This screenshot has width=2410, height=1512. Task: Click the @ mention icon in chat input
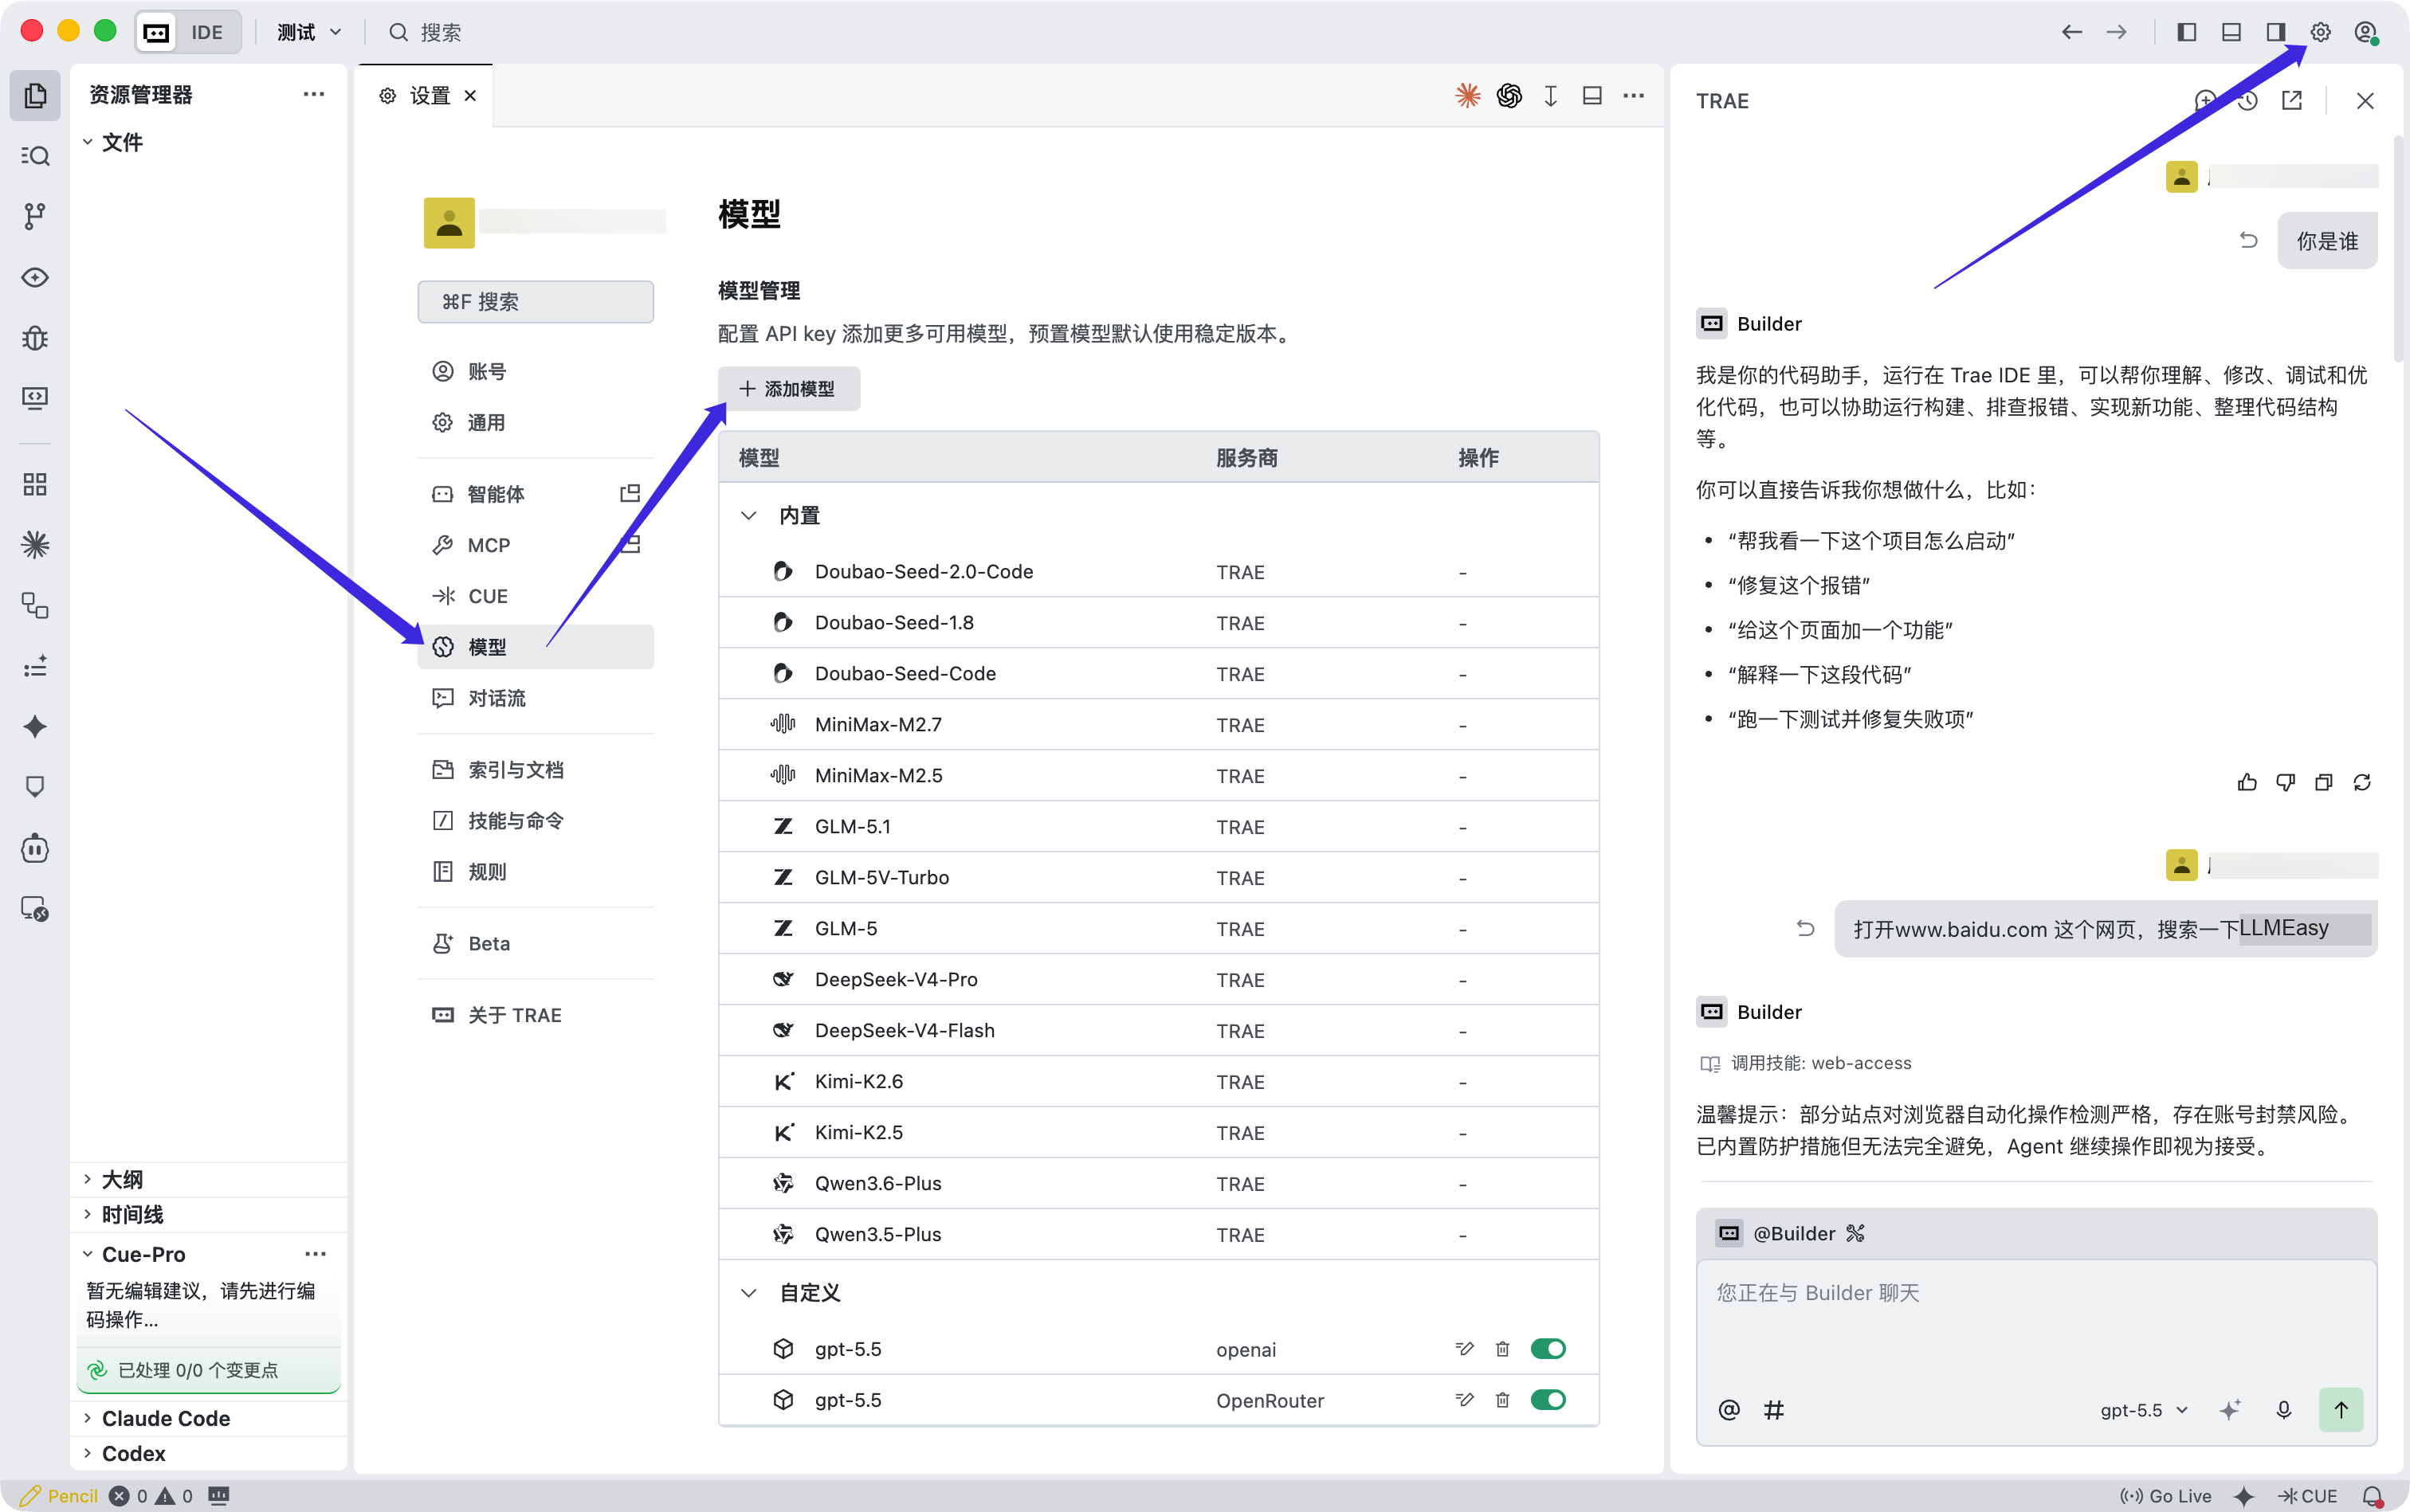point(1729,1410)
